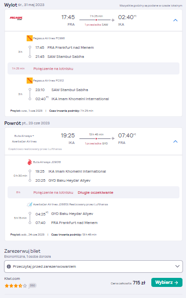Collapse the return flight details chevron
Viewport: 186px width, 298px height.
coord(175,141)
